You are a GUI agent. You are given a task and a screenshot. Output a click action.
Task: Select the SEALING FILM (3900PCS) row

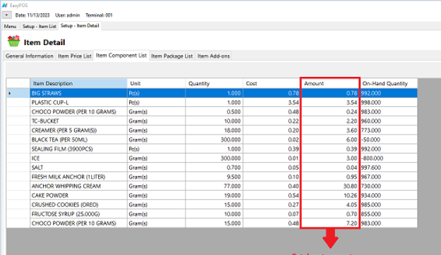pos(212,149)
